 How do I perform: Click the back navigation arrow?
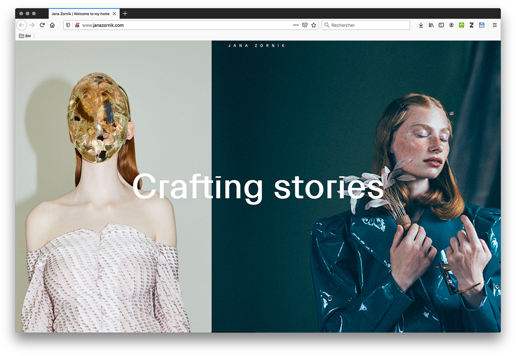point(21,25)
